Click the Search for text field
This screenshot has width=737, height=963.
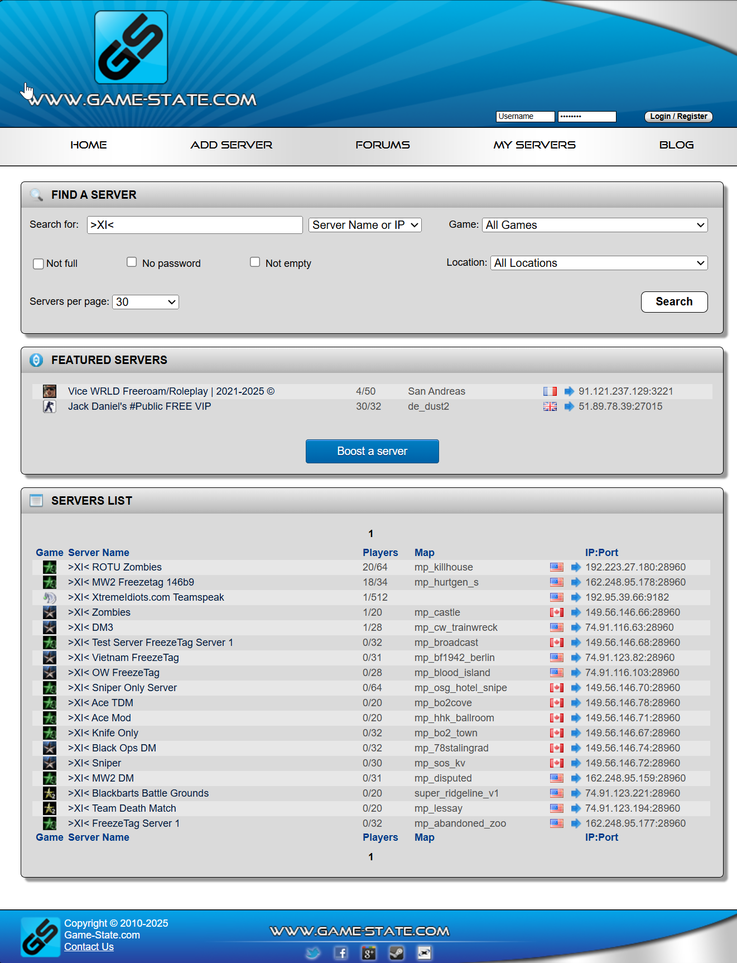tap(195, 225)
